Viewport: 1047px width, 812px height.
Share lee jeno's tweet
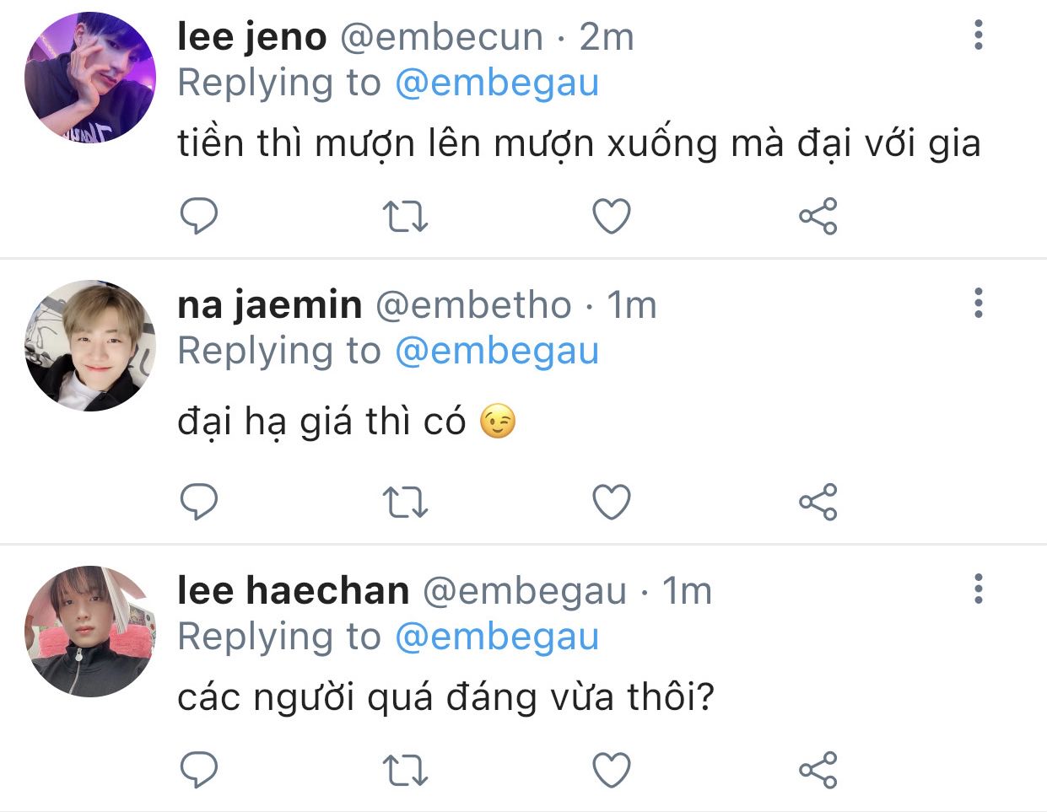pos(818,217)
